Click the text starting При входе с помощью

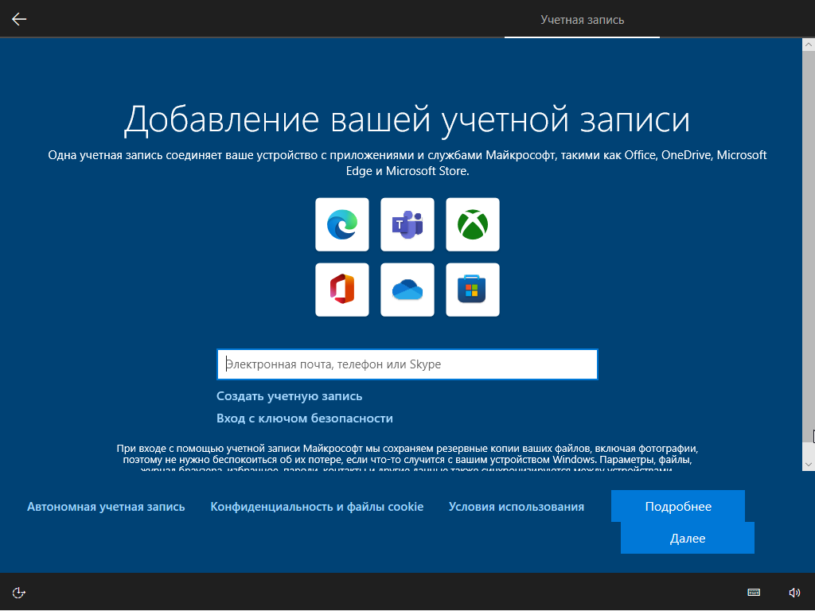407,458
